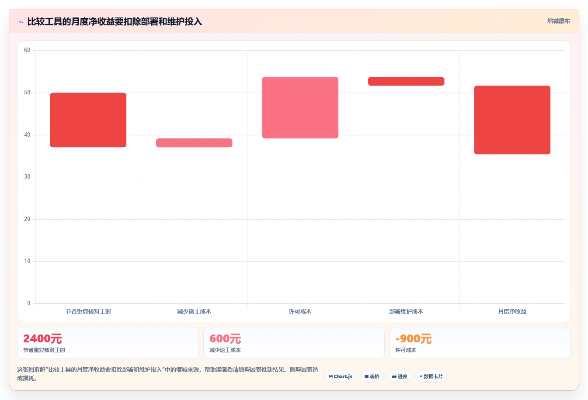Click the description paragraph starting 这张图拆解
Viewport: 588px width, 400px height.
pyautogui.click(x=168, y=374)
